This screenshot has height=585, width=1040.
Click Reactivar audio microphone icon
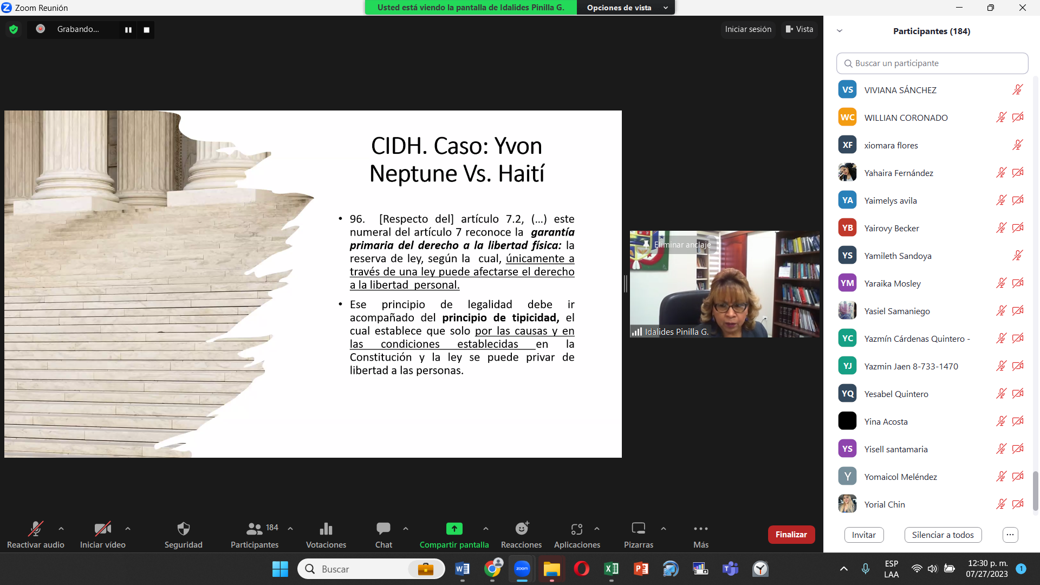click(36, 528)
